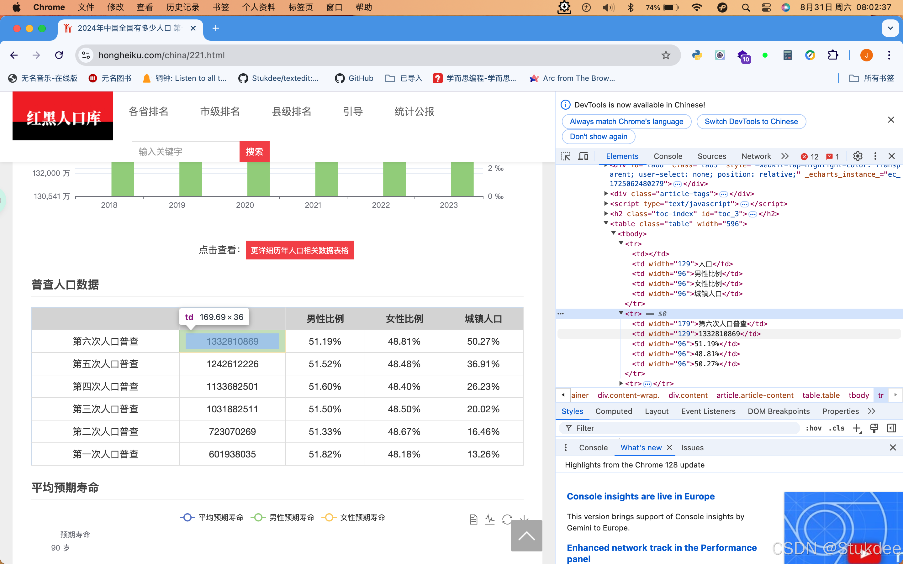Toggle the computed styles sidebar icon
The width and height of the screenshot is (903, 564).
click(x=891, y=428)
